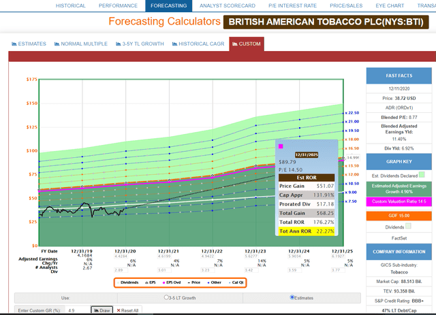
Task: Open the Eye Chart tab
Action: (x=390, y=5)
